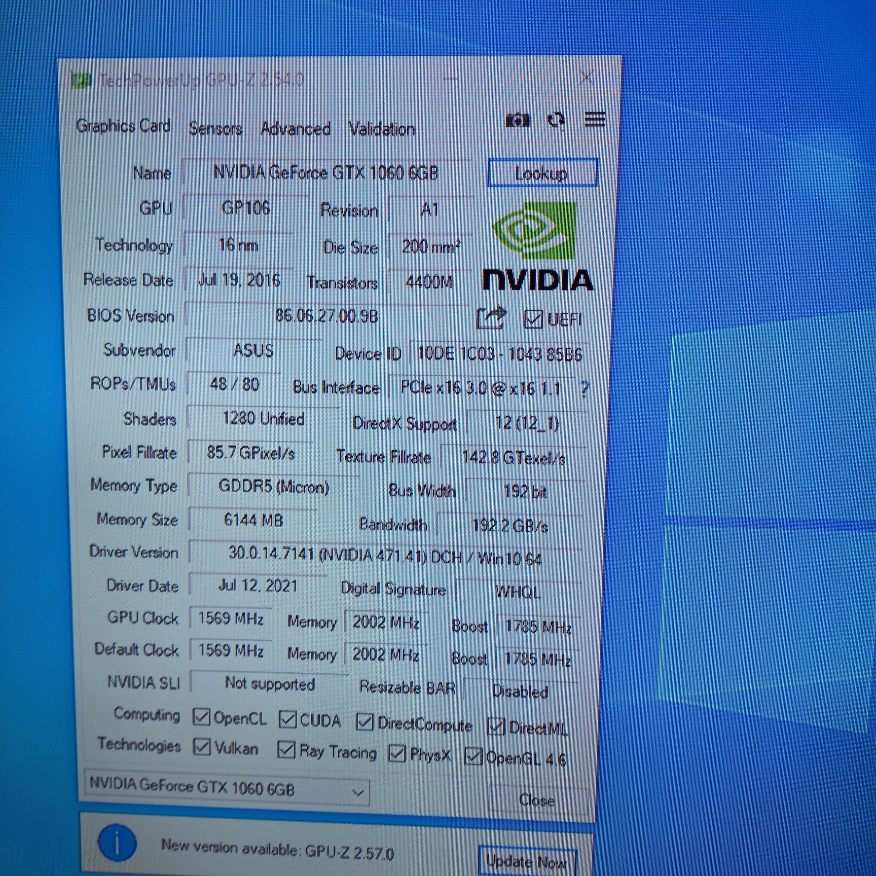The height and width of the screenshot is (876, 876).
Task: Click the Name field showing GTX 1060 6GB
Action: [326, 173]
